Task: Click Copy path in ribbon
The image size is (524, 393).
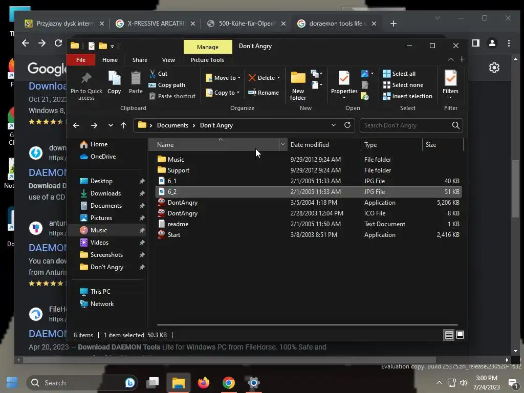Action: [x=166, y=85]
